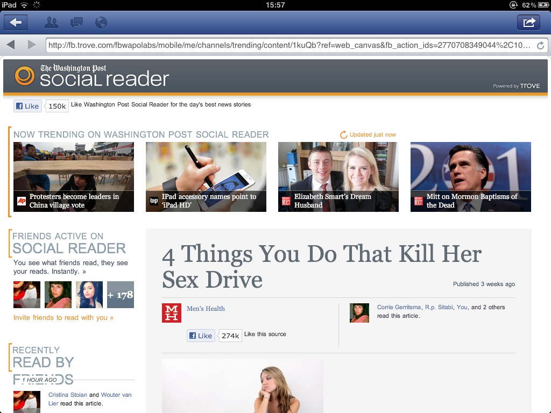Like the Men's Health source

pyautogui.click(x=201, y=336)
